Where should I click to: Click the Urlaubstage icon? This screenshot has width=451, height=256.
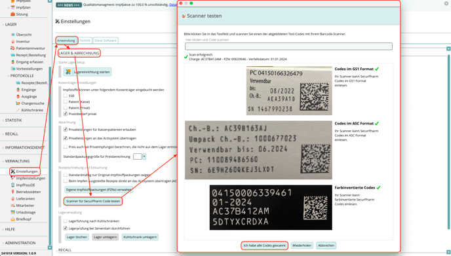[x=12, y=212]
